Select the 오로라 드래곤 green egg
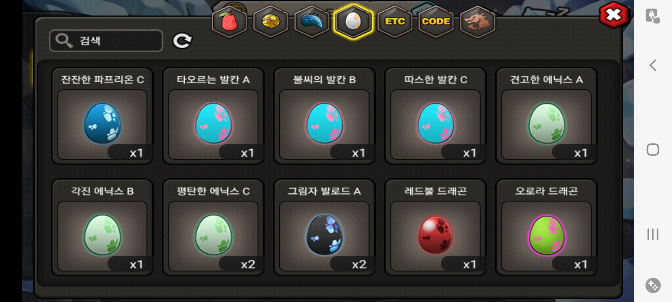This screenshot has height=302, width=672. 546,228
